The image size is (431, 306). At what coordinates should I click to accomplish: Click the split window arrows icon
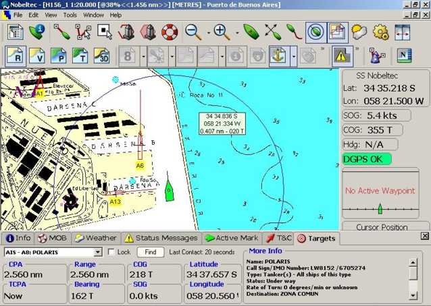(x=402, y=32)
